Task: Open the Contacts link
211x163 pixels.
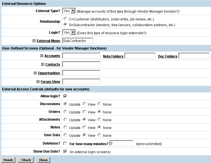Action: tap(53, 65)
